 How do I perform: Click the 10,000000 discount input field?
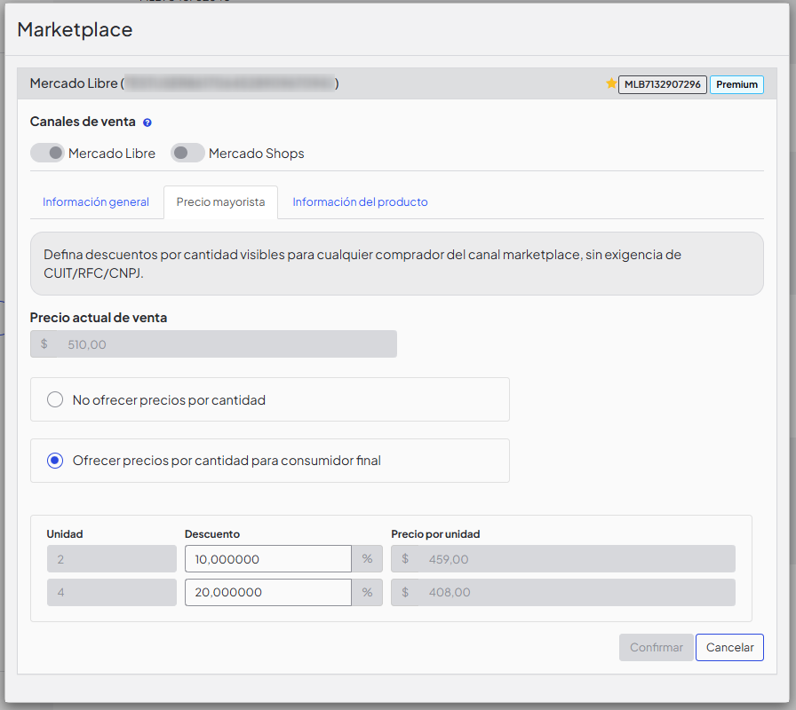(268, 559)
